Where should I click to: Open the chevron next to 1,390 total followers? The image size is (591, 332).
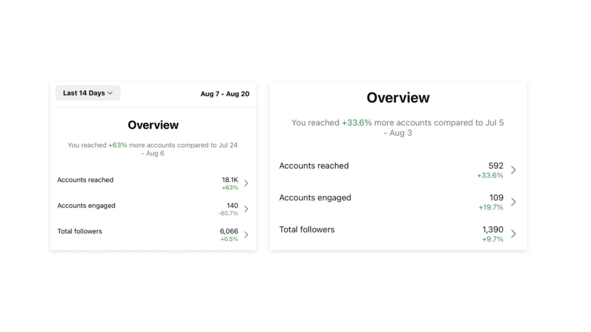(x=513, y=234)
